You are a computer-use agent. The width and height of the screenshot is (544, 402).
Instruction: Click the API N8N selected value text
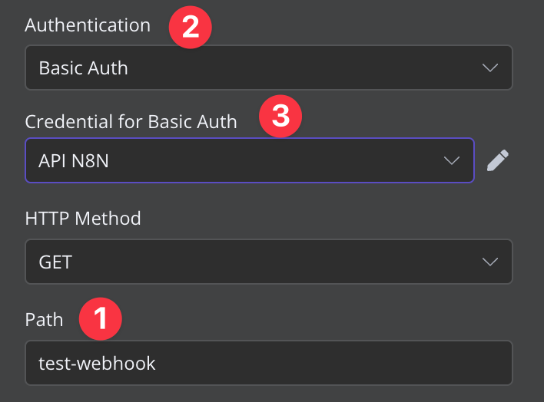coord(74,160)
